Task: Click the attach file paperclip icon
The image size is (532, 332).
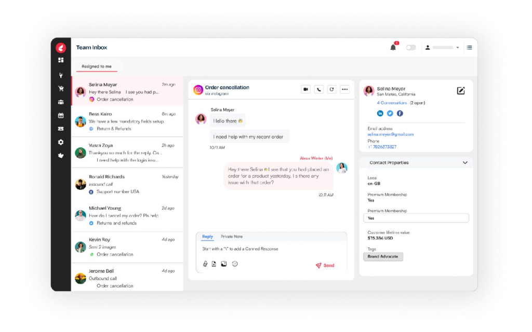Action: pos(205,264)
